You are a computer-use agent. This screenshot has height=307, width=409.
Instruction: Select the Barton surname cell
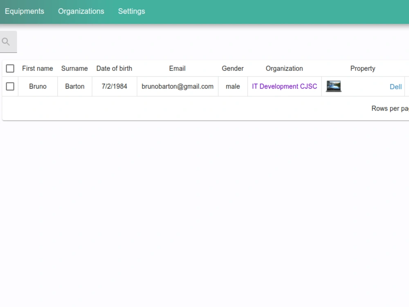pos(75,86)
